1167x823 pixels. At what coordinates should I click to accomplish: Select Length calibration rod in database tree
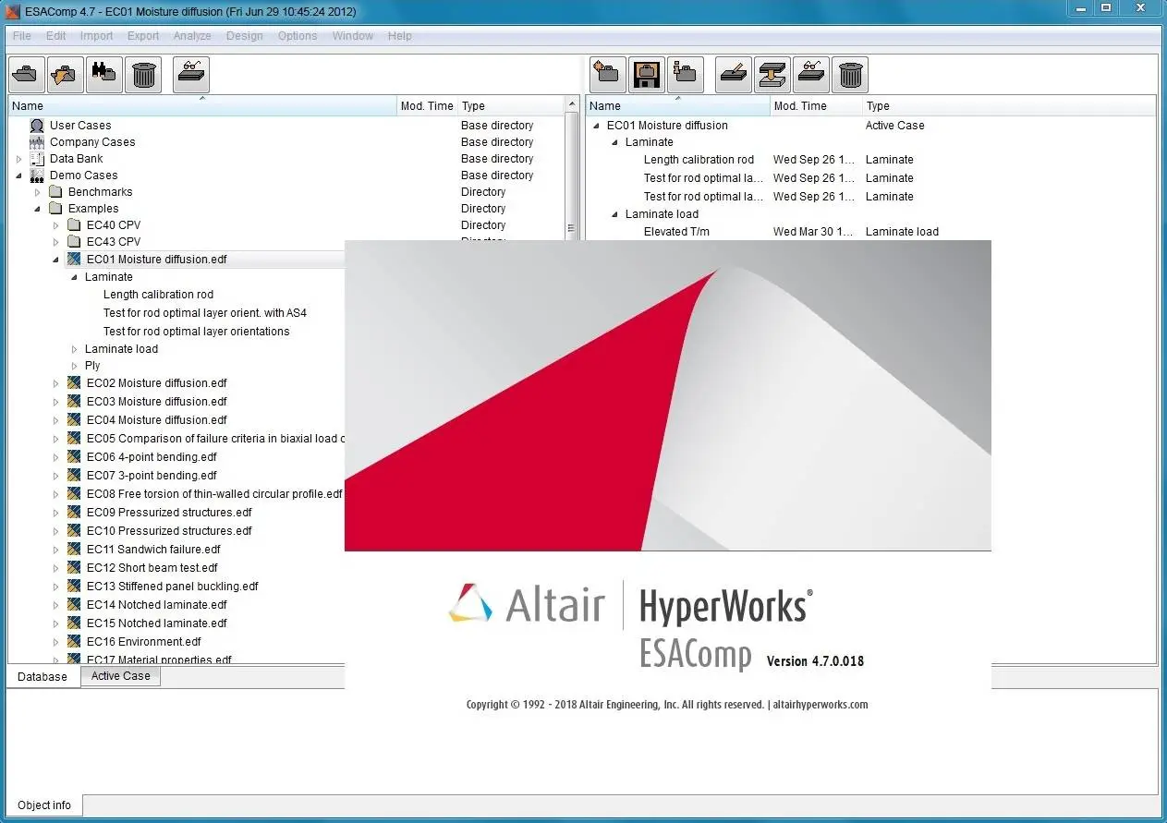pos(158,295)
